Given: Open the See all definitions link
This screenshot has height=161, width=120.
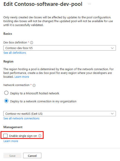Looking at the screenshot, I should [x=15, y=53].
